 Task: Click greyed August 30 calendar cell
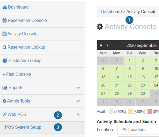(103, 60)
